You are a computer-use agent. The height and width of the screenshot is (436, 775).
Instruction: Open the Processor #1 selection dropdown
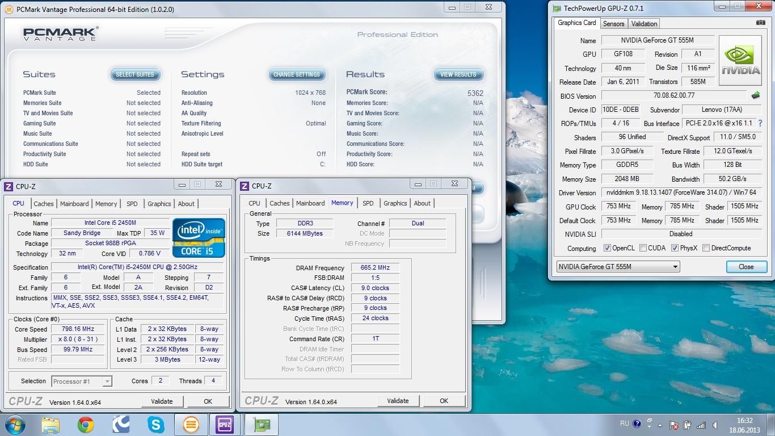click(x=82, y=381)
